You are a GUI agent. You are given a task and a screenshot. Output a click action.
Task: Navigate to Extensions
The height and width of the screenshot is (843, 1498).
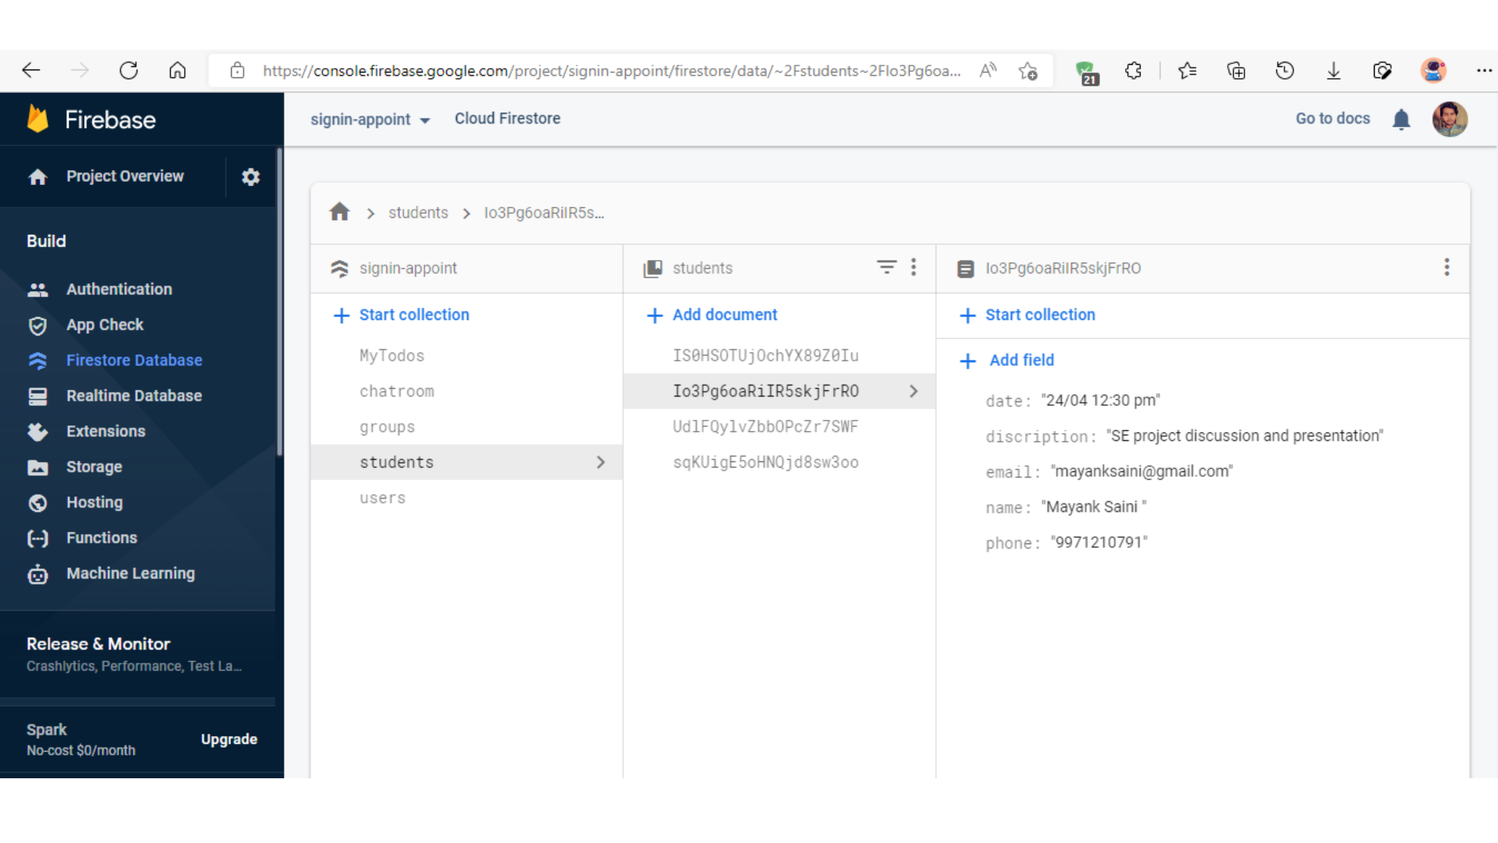105,431
